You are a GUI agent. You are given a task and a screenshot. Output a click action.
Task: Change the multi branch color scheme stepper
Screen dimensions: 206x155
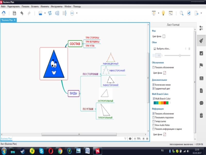click(170, 103)
